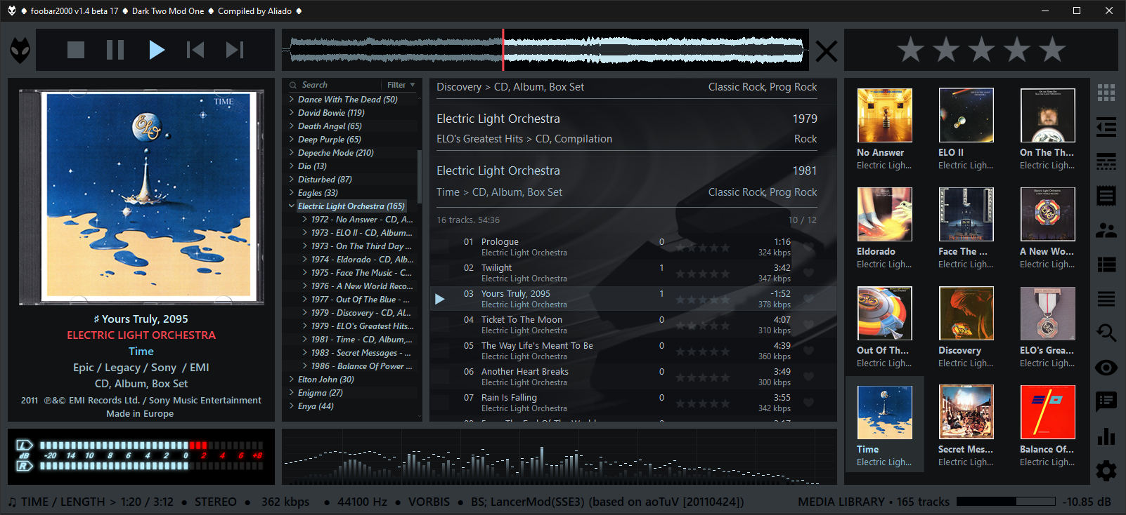Click the dashed-lines layout icon in the sidebar

(1106, 161)
